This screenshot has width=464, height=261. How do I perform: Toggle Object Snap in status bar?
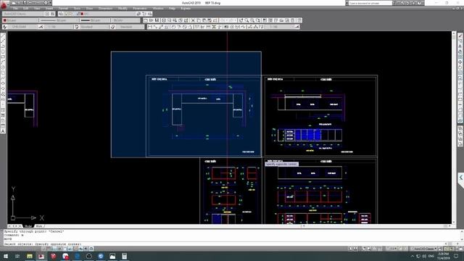coord(65,249)
